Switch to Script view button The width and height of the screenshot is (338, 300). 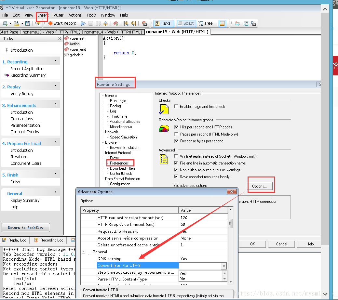(x=186, y=23)
